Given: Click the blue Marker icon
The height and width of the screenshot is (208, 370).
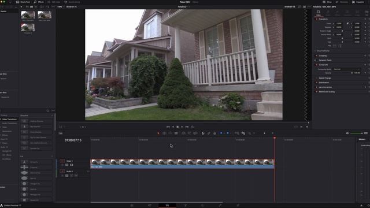Looking at the screenshot, I should tap(228, 133).
